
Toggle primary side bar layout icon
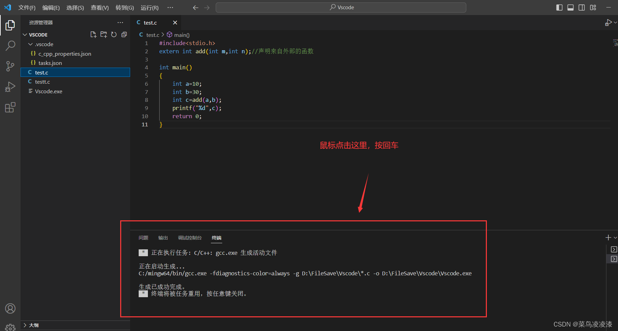coord(559,8)
